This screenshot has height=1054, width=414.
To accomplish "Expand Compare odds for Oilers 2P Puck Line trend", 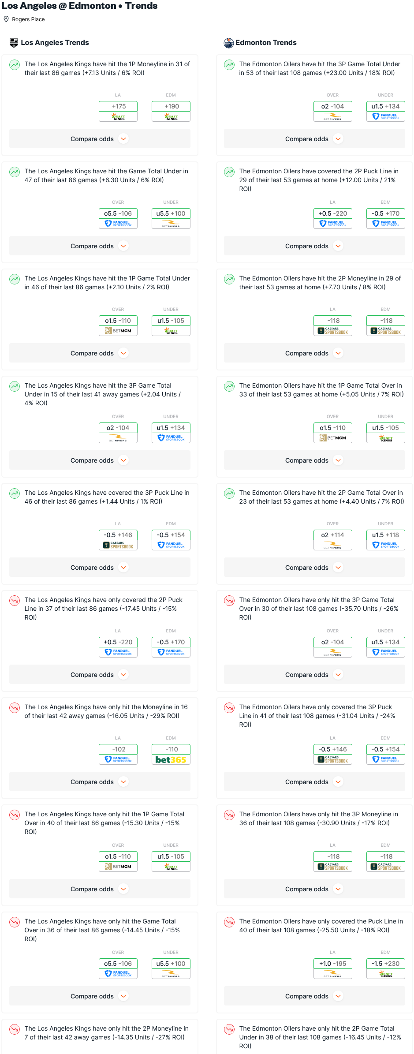I will pyautogui.click(x=314, y=246).
